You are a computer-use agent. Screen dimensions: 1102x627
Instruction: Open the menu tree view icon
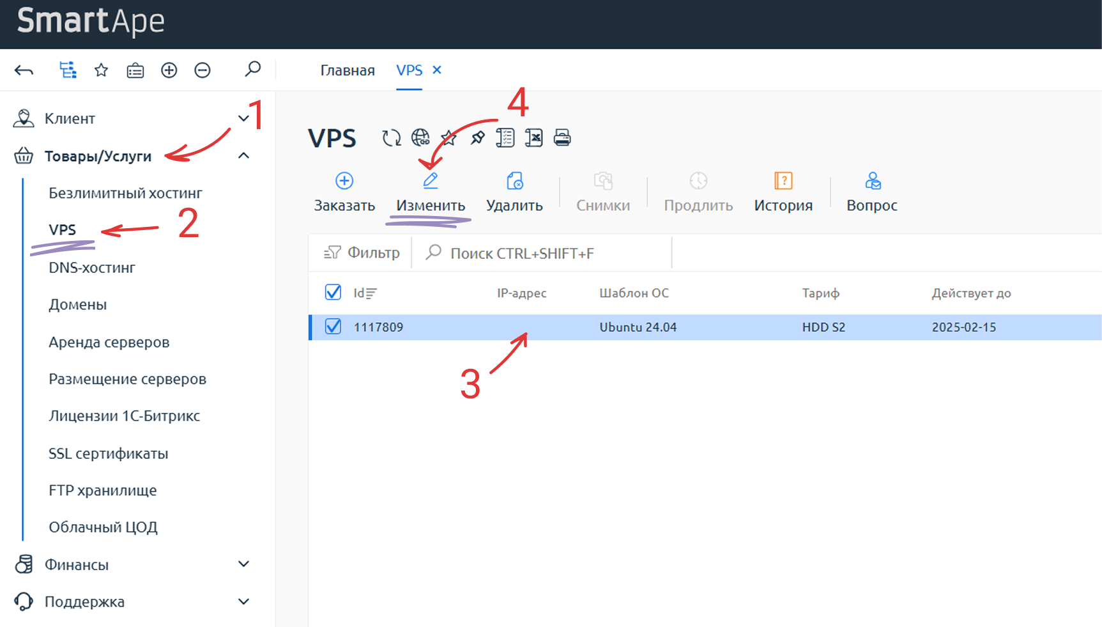68,70
